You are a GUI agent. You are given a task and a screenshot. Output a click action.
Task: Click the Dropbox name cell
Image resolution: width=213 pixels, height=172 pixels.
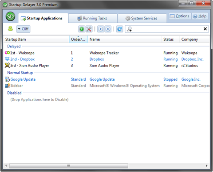pyautogui.click(x=97, y=59)
